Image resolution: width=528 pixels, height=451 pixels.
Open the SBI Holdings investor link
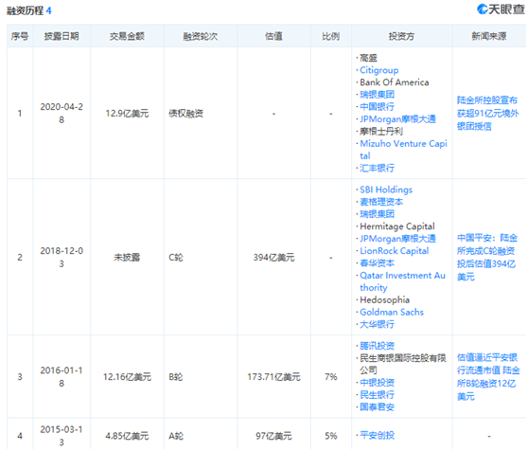pyautogui.click(x=386, y=189)
